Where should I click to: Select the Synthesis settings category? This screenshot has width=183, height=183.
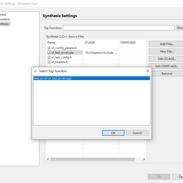[x=5, y=24]
